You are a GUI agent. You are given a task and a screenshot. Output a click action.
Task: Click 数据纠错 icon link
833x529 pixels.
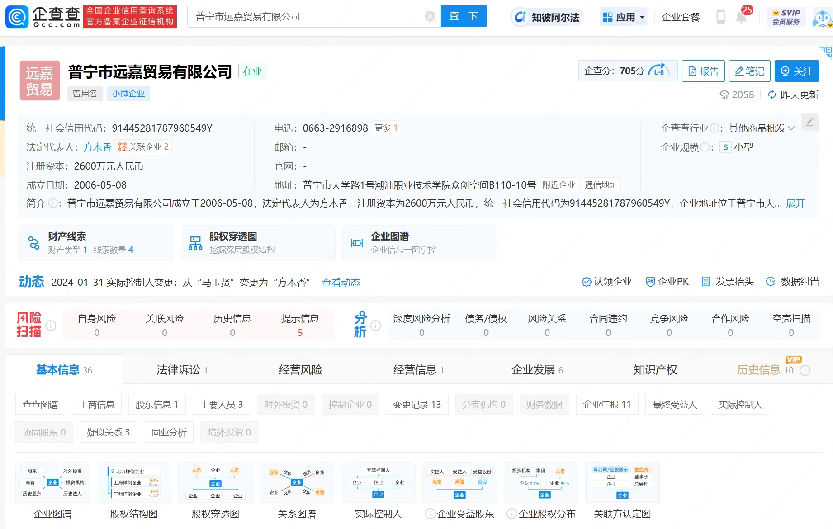click(x=792, y=282)
